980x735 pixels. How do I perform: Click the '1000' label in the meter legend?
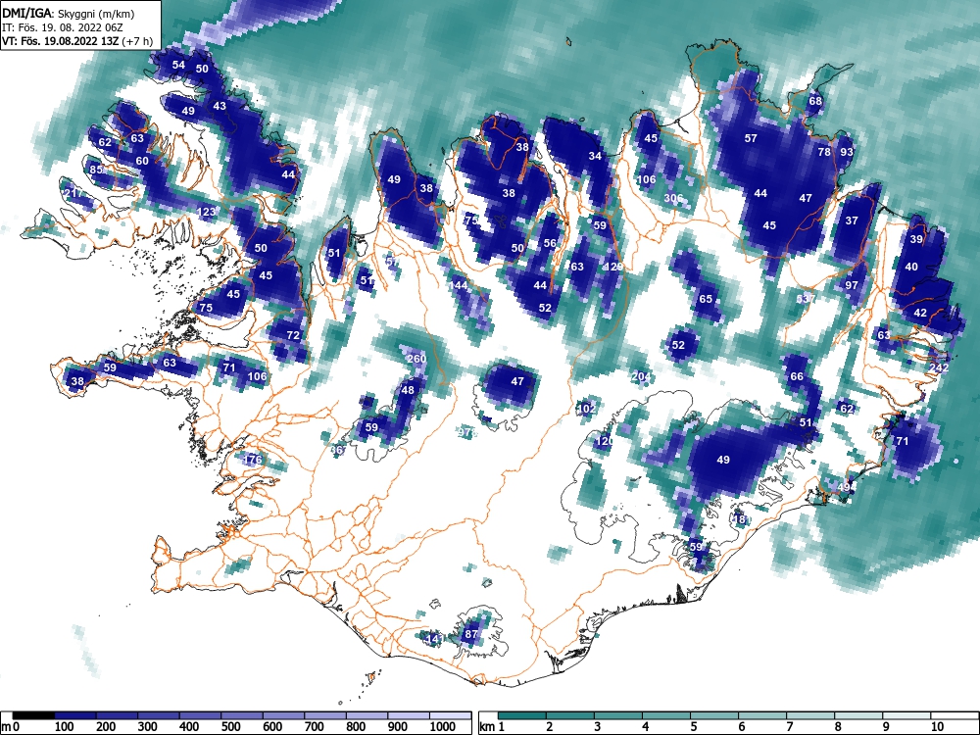443,727
